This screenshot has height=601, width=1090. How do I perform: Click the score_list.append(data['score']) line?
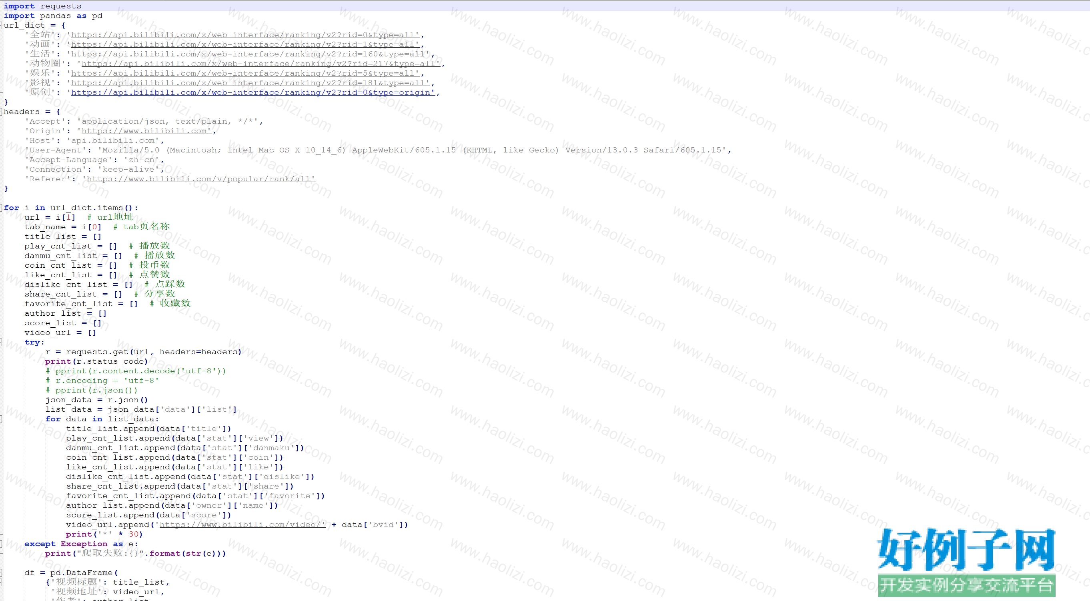(x=148, y=515)
